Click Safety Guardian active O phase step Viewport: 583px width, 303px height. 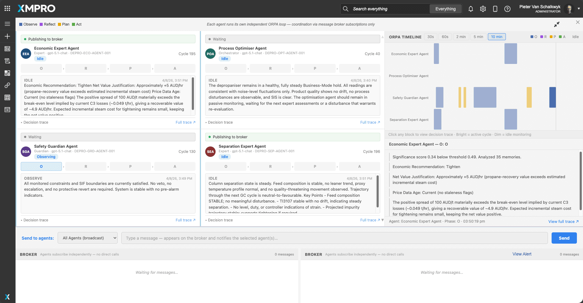pos(41,167)
